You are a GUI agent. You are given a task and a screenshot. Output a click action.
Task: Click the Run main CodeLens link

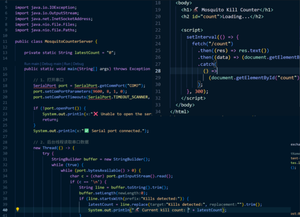(32, 64)
